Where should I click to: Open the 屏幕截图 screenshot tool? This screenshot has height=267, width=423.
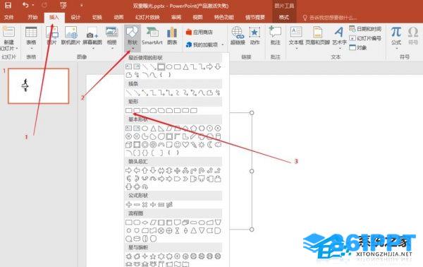92,38
